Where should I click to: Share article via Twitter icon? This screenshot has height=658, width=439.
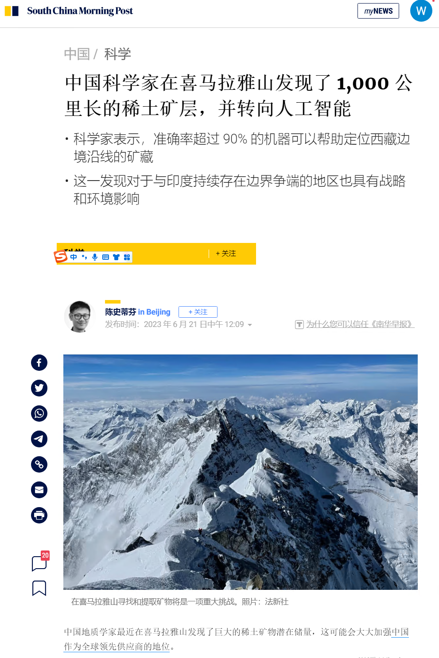39,388
